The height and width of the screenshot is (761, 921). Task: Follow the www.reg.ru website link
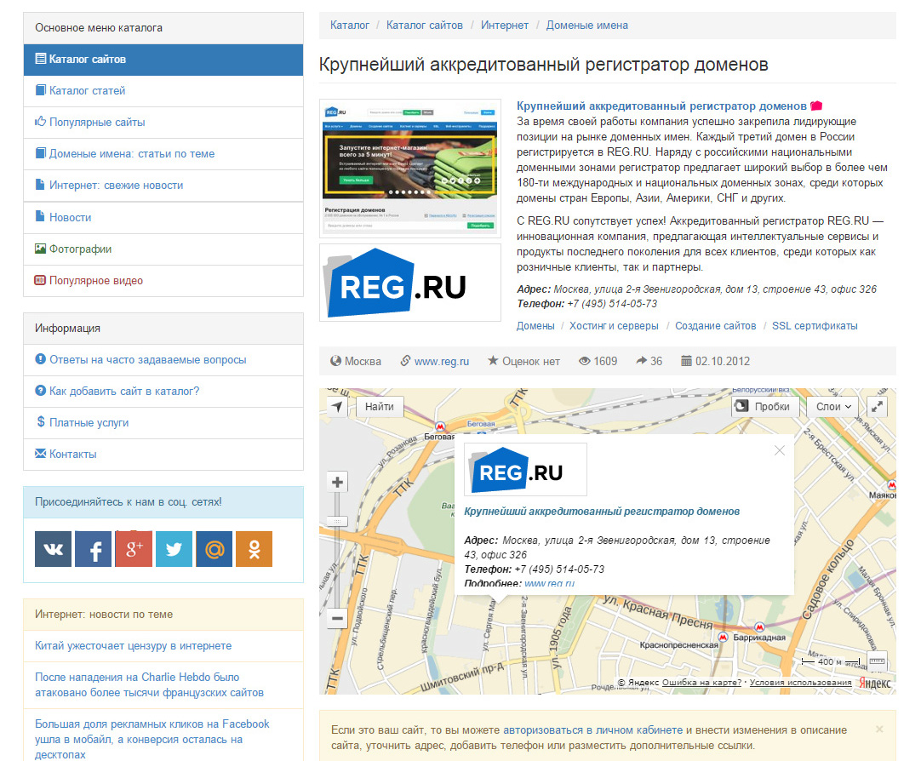click(441, 361)
